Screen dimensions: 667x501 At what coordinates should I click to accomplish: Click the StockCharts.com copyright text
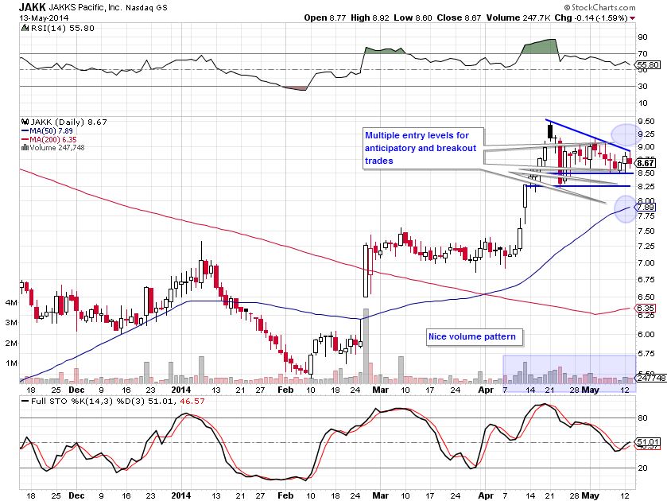click(x=599, y=7)
